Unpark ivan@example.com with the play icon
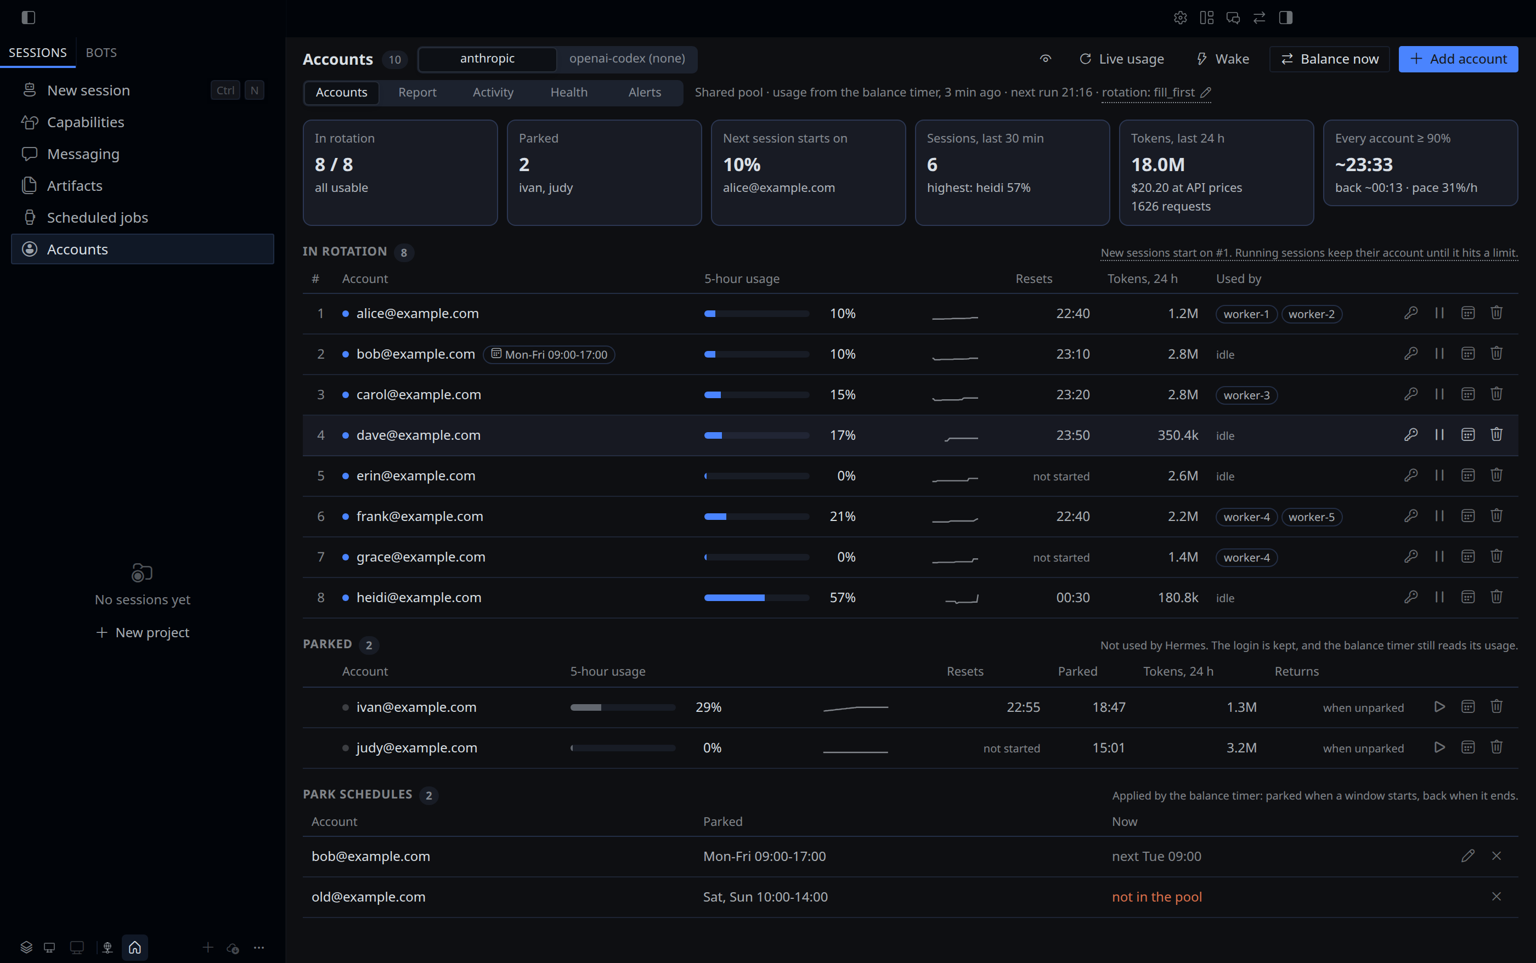The width and height of the screenshot is (1536, 963). tap(1439, 706)
